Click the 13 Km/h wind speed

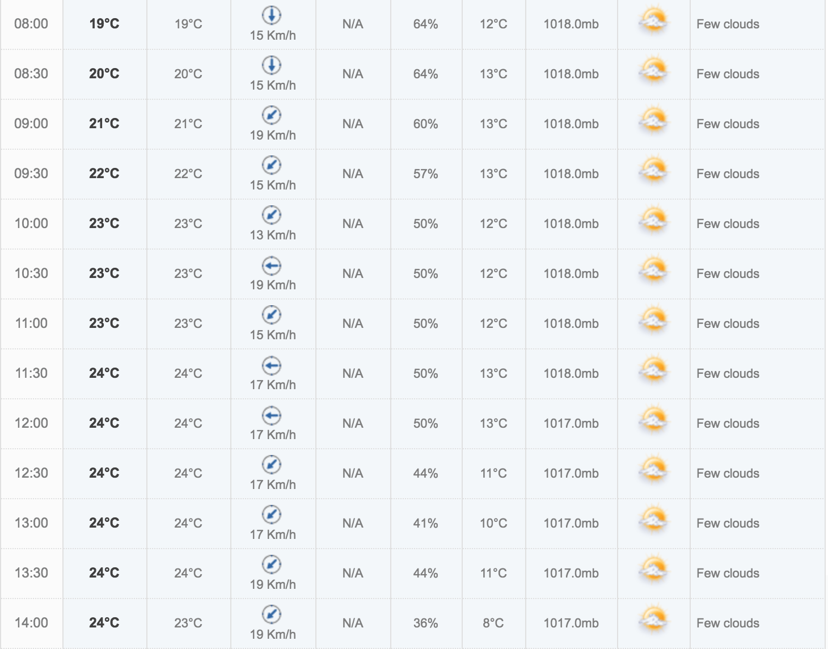click(x=273, y=235)
